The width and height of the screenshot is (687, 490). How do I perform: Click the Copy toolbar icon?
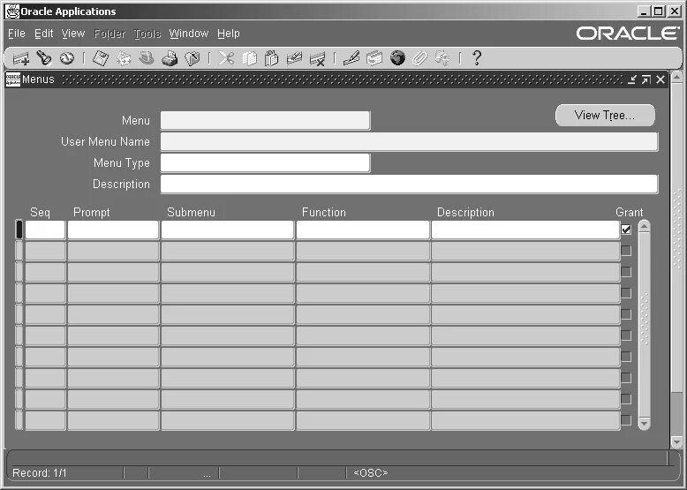(249, 57)
